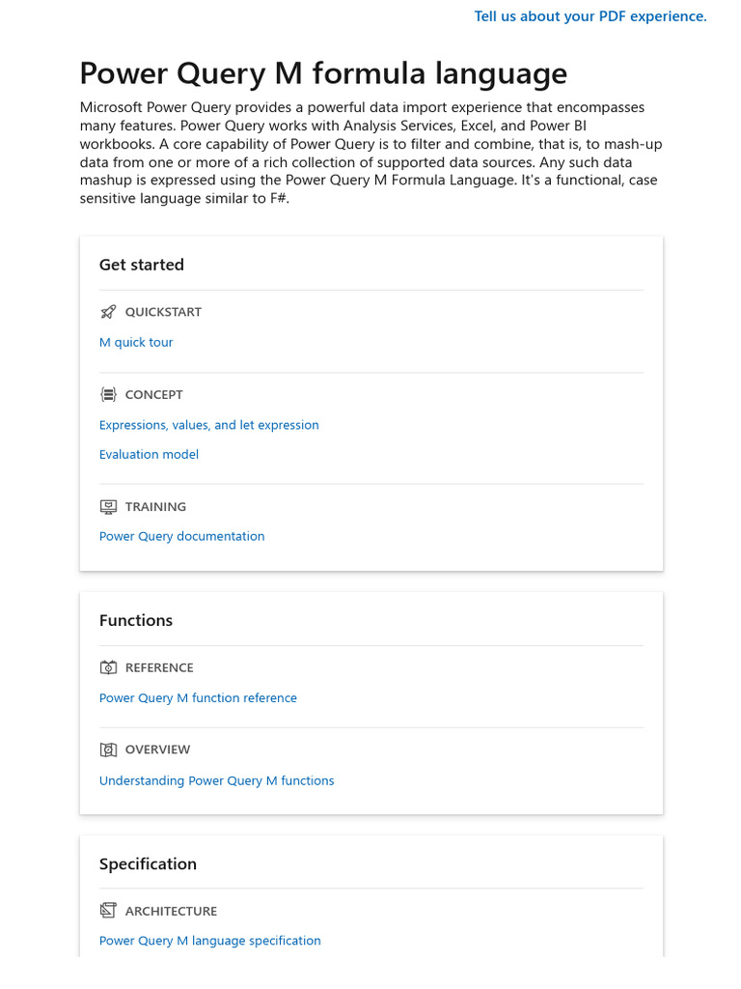Screen dimensions: 741x989
Task: Click the QUICKSTART section label
Action: (x=163, y=312)
